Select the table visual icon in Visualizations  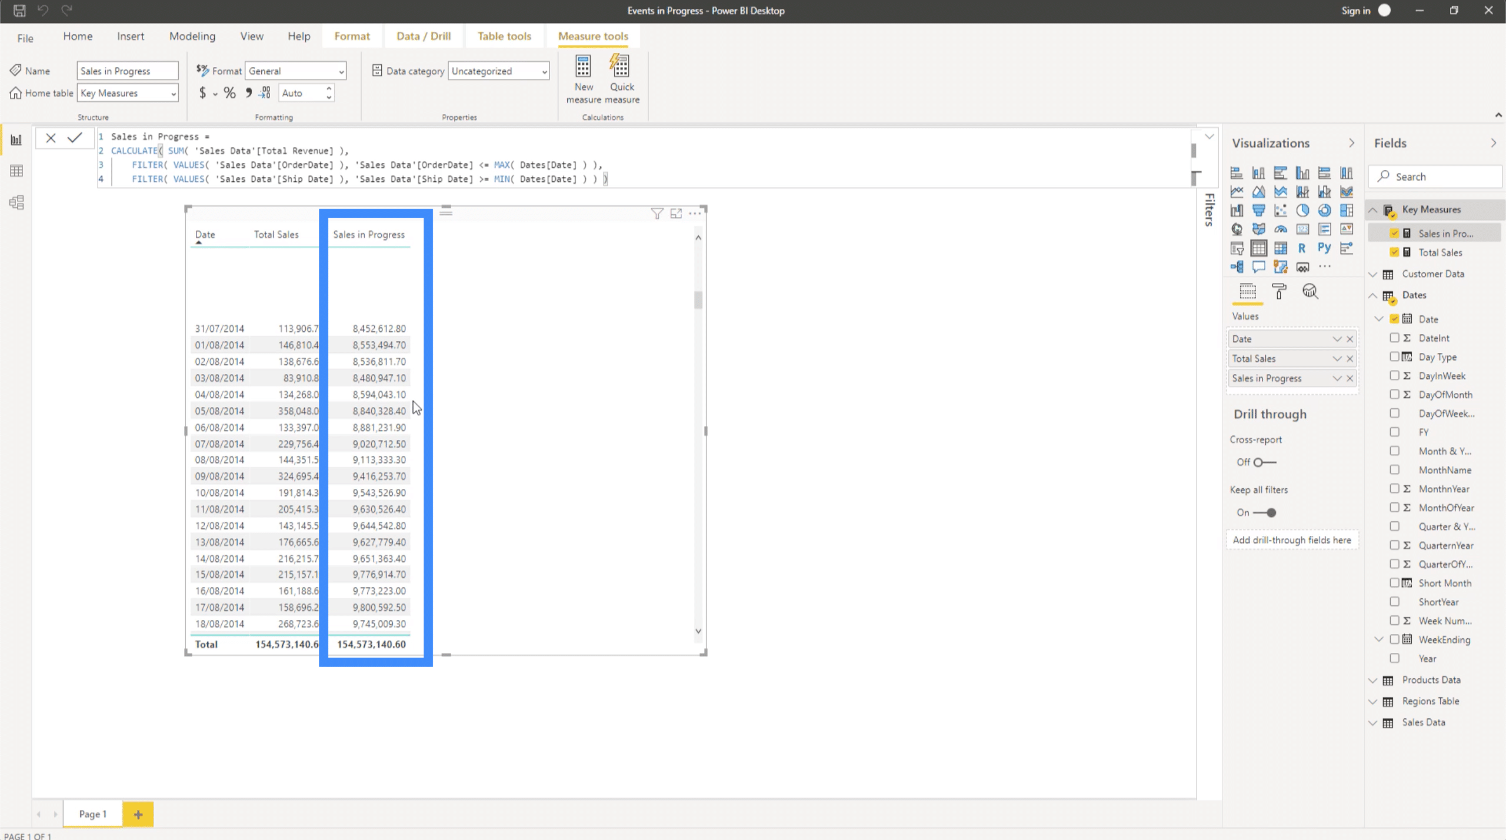pyautogui.click(x=1259, y=247)
